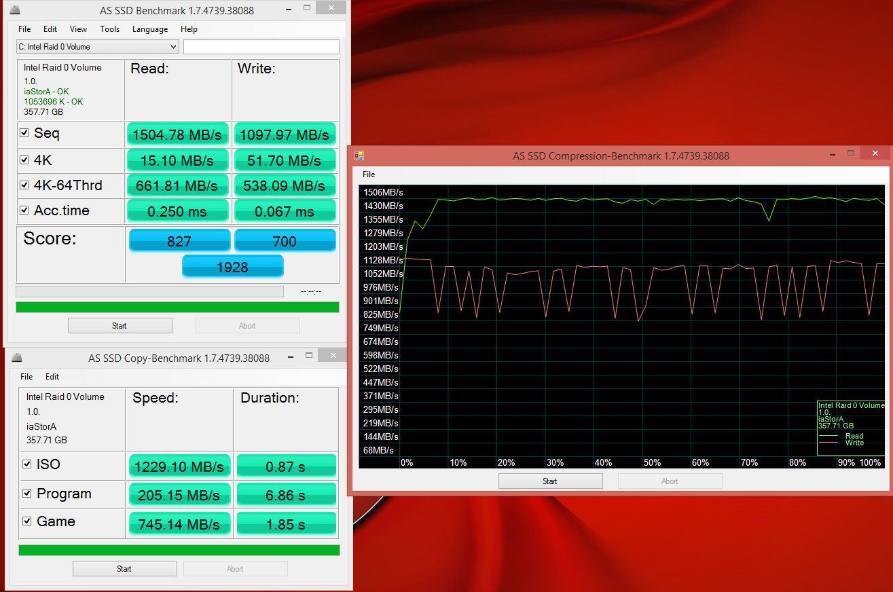The height and width of the screenshot is (592, 893).
Task: Maximize the AS SSD Benchmark window
Action: pos(307,9)
